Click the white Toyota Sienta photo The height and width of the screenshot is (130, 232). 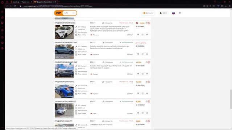[x=64, y=32]
